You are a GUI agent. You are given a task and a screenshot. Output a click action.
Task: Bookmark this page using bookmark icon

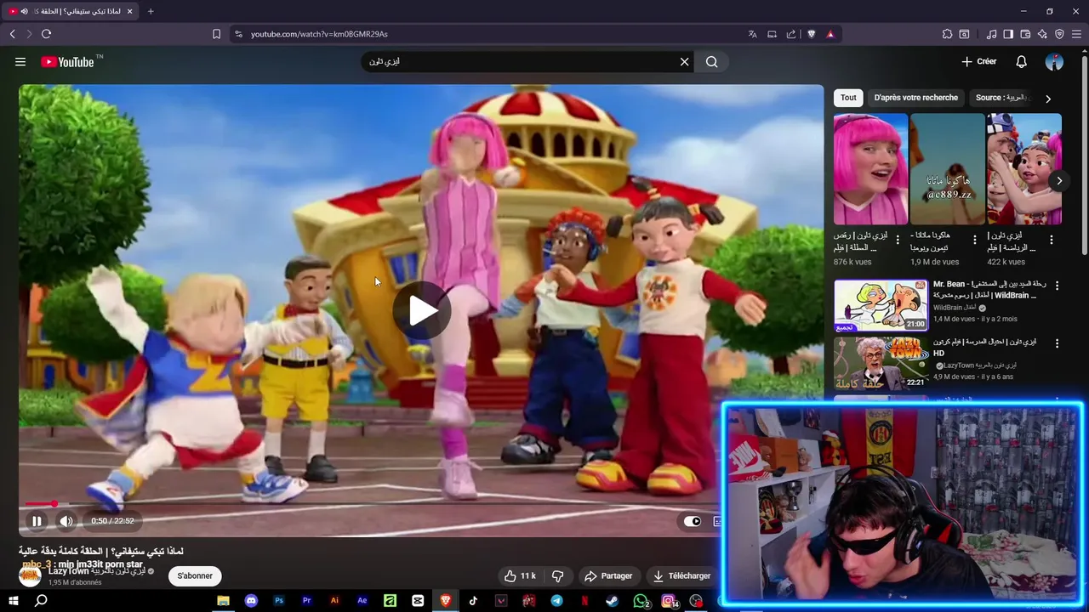click(x=216, y=34)
